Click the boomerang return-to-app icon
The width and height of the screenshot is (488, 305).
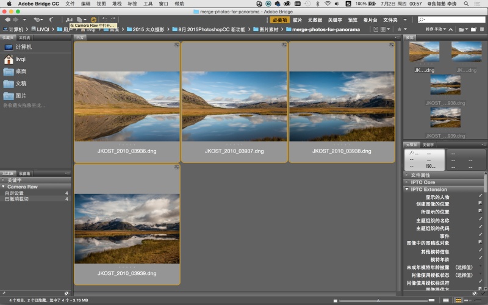point(51,20)
